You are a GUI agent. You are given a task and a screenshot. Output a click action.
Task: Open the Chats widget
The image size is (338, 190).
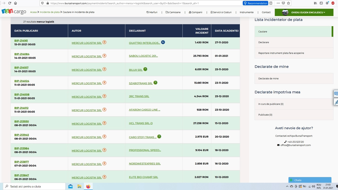[x=310, y=180]
